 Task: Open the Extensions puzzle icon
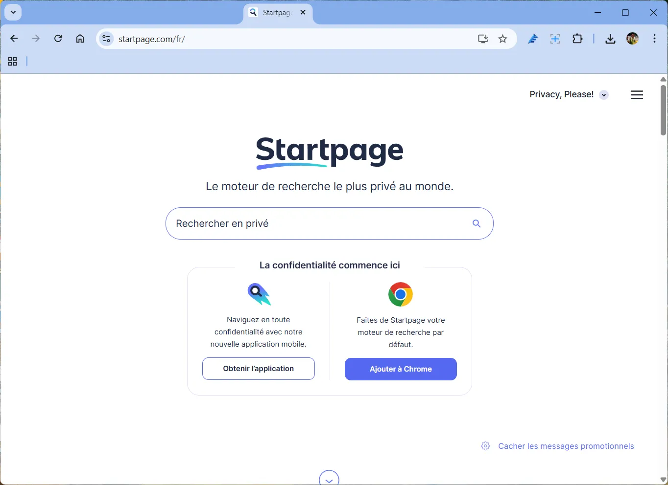tap(577, 39)
